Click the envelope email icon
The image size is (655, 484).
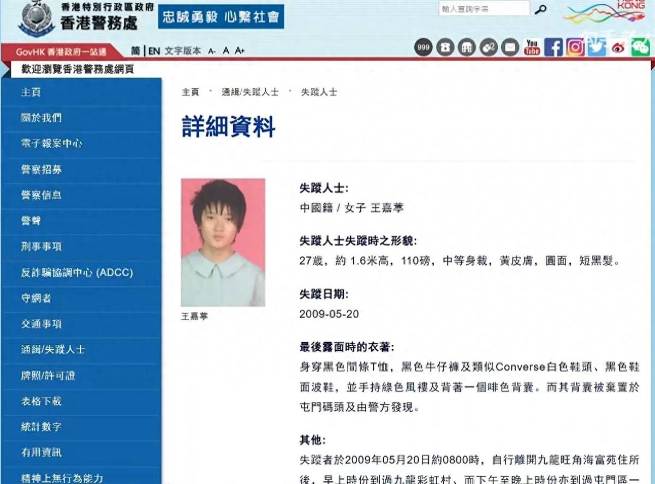point(510,47)
